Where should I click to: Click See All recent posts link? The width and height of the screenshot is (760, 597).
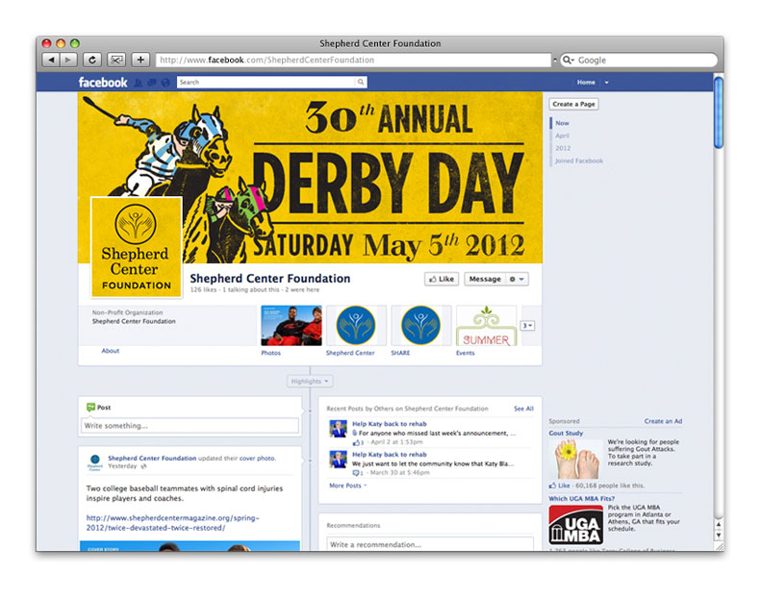523,409
